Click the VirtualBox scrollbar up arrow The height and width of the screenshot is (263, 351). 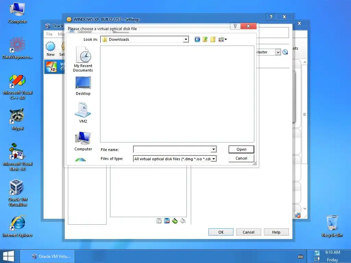[x=305, y=62]
